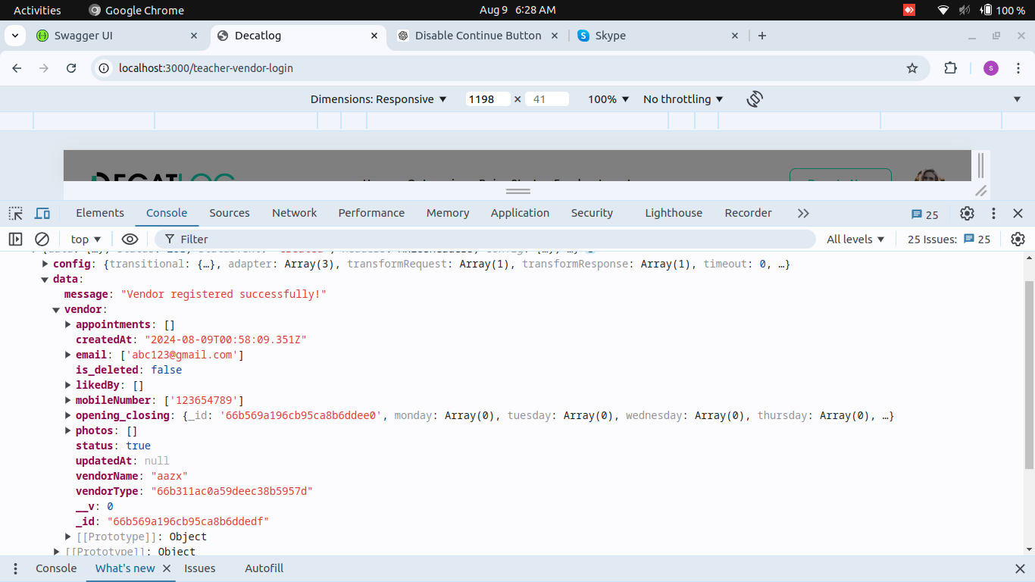Screen dimensions: 1035x582
Task: Open the Chrome extensions puzzle icon
Action: pyautogui.click(x=950, y=68)
